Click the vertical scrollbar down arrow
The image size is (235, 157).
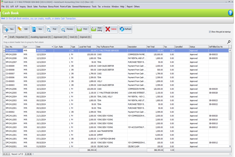[x=230, y=146]
